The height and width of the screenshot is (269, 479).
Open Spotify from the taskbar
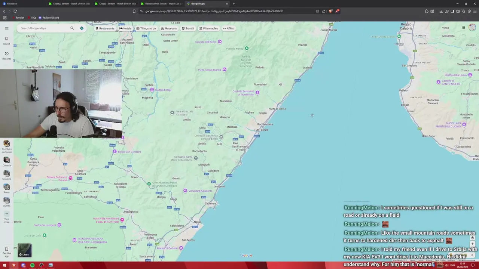pos(32,265)
